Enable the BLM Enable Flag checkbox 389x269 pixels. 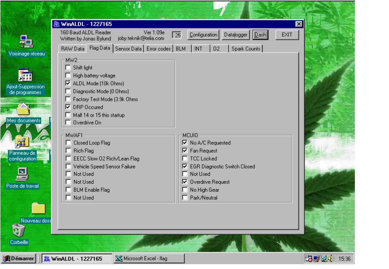[68, 190]
